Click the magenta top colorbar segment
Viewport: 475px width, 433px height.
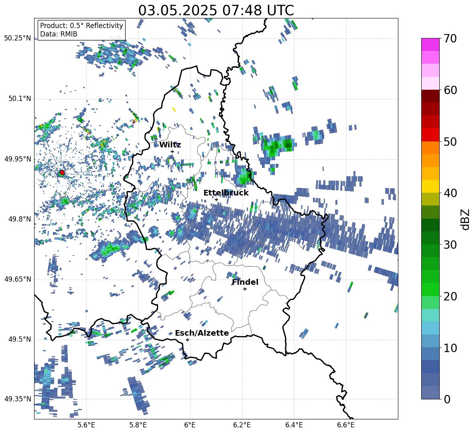pos(430,45)
